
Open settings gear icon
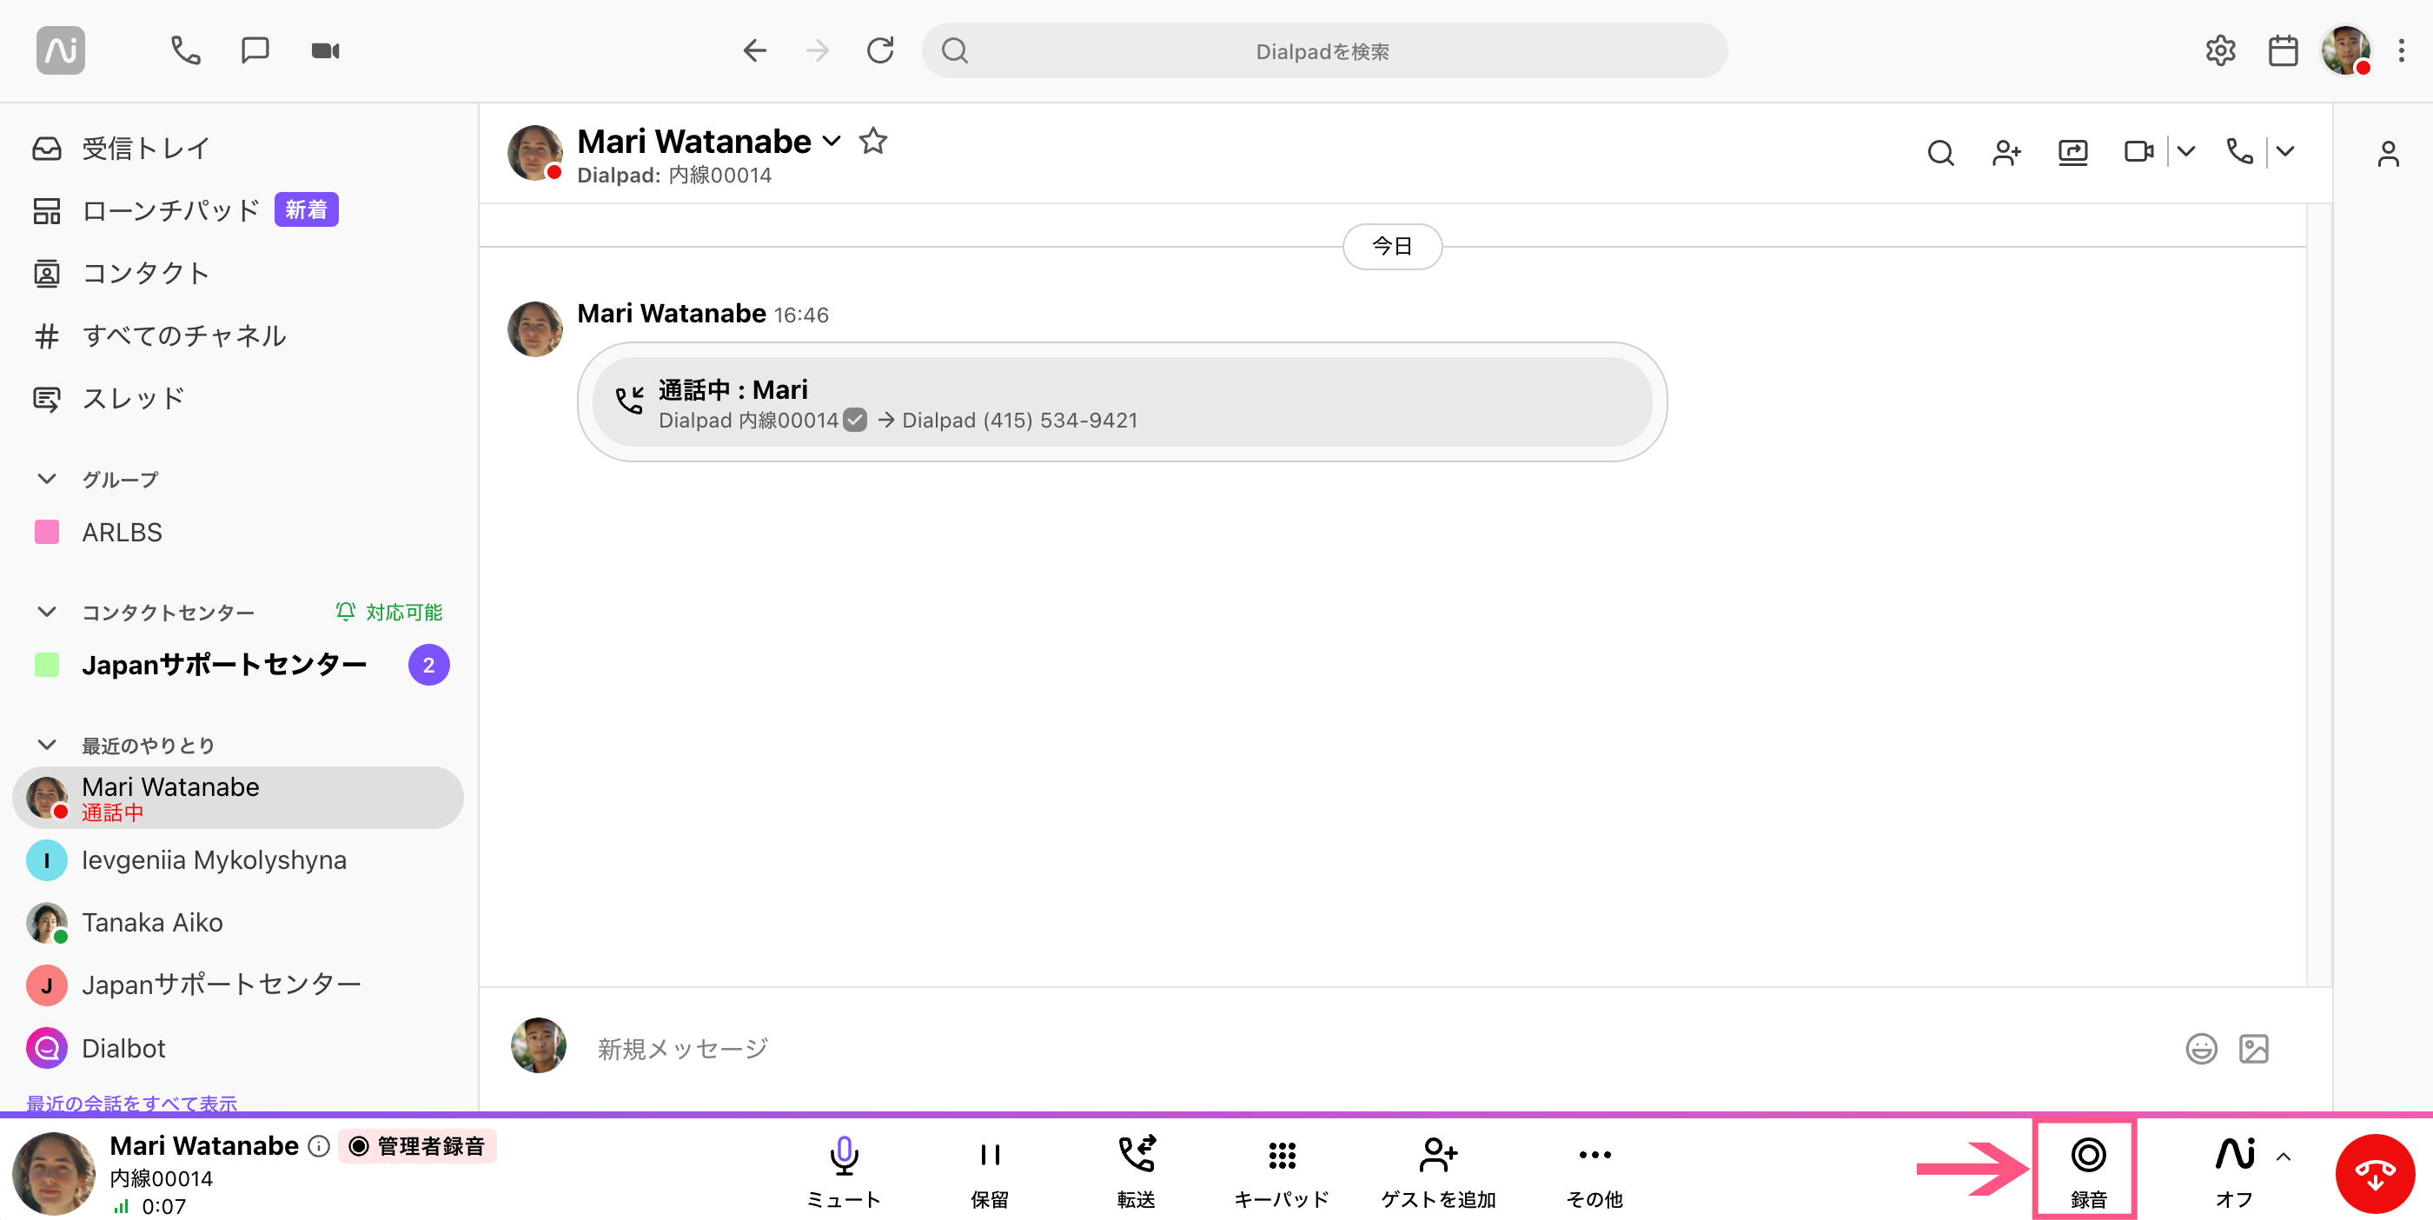[2219, 50]
